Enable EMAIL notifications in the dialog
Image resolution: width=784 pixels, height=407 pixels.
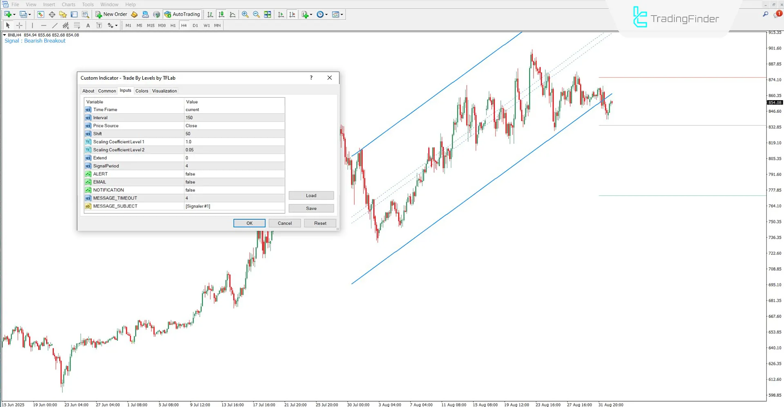pos(235,181)
